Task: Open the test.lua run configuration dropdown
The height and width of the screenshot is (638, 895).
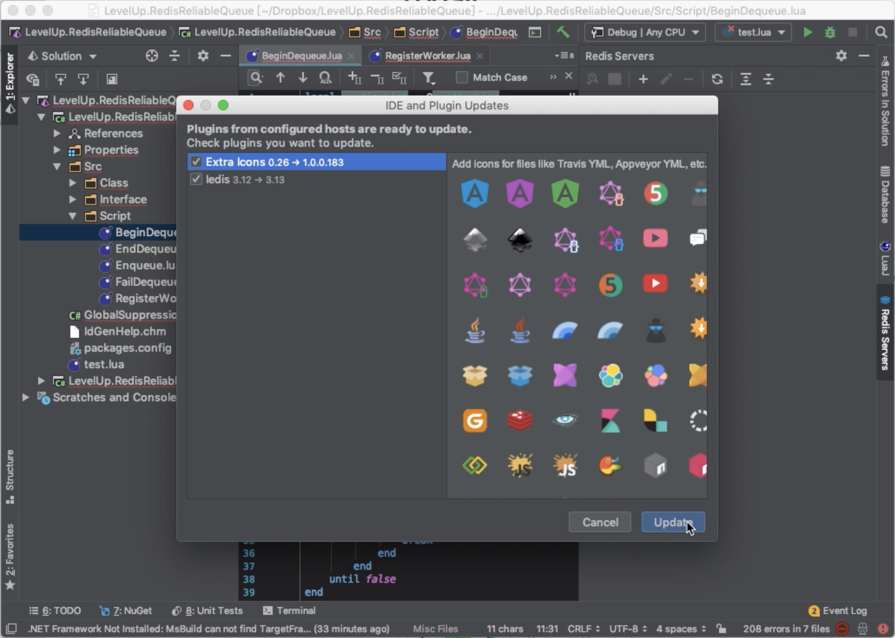Action: click(753, 32)
